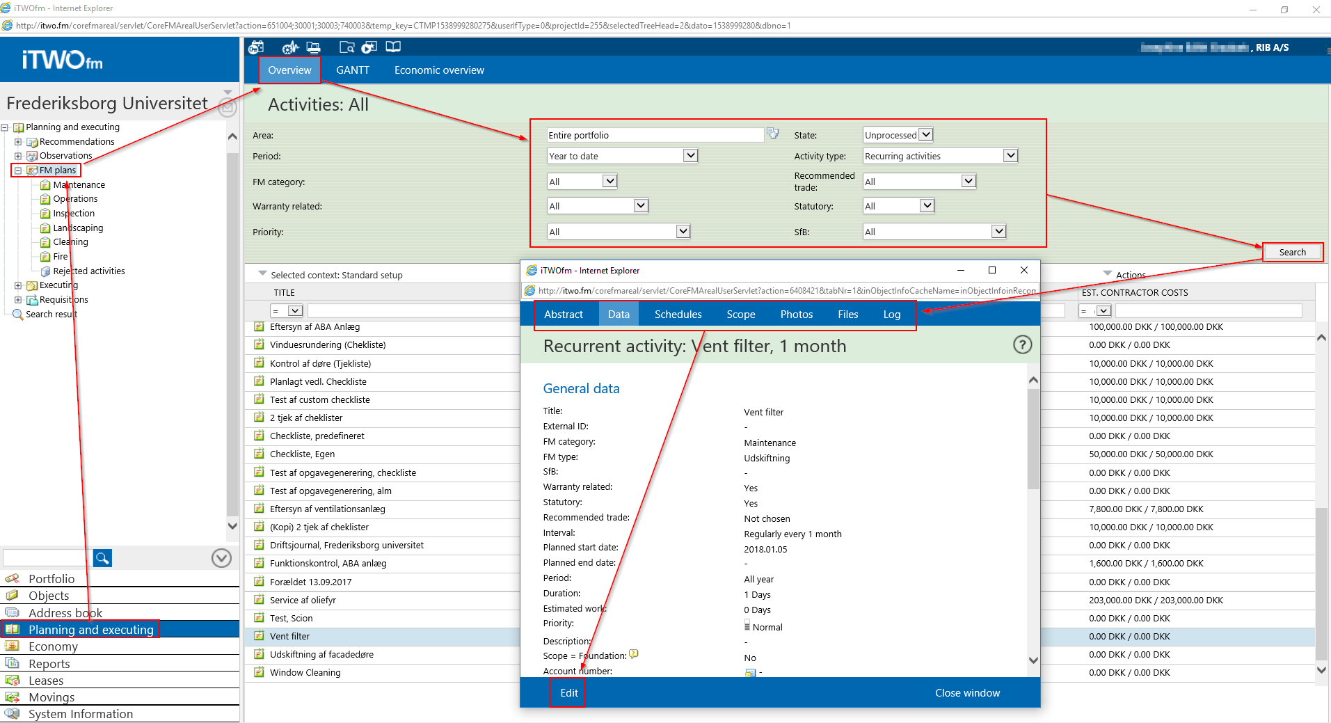Expand the Recommendations tree node
The width and height of the screenshot is (1331, 723).
click(18, 142)
